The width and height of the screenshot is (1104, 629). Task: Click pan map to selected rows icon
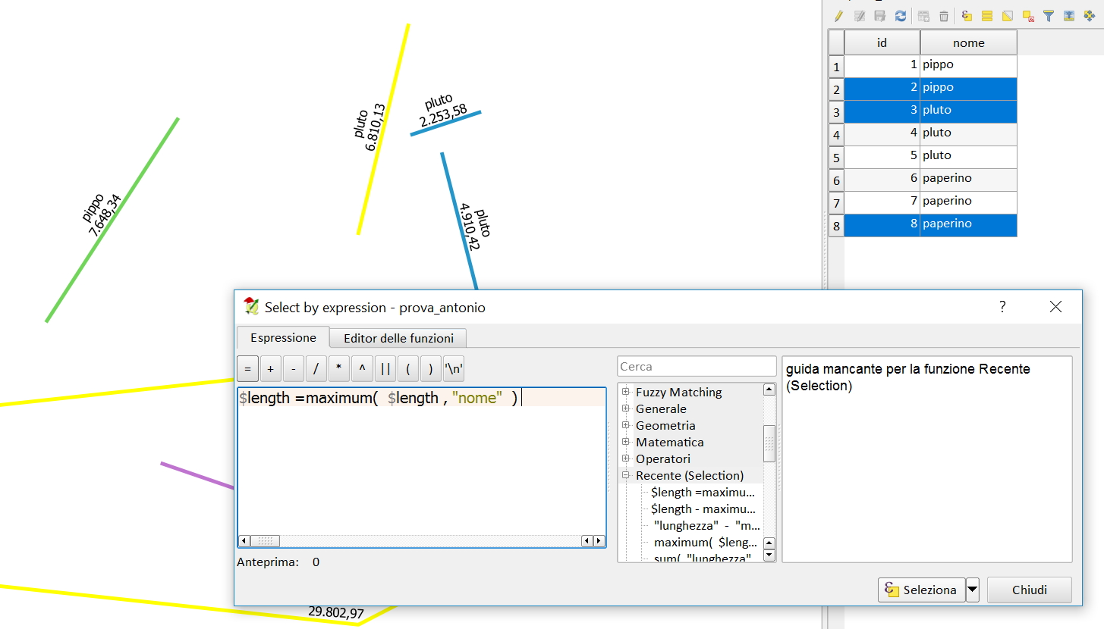pyautogui.click(x=1089, y=15)
